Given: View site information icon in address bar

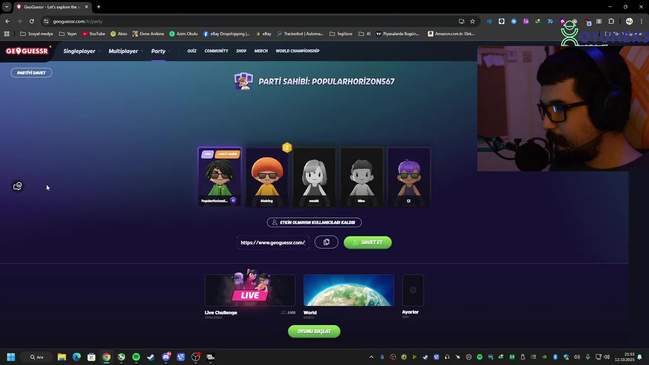Looking at the screenshot, I should (46, 21).
